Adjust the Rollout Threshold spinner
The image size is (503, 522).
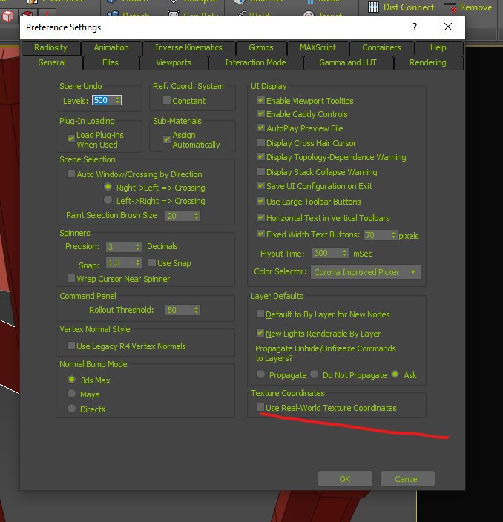coord(196,310)
